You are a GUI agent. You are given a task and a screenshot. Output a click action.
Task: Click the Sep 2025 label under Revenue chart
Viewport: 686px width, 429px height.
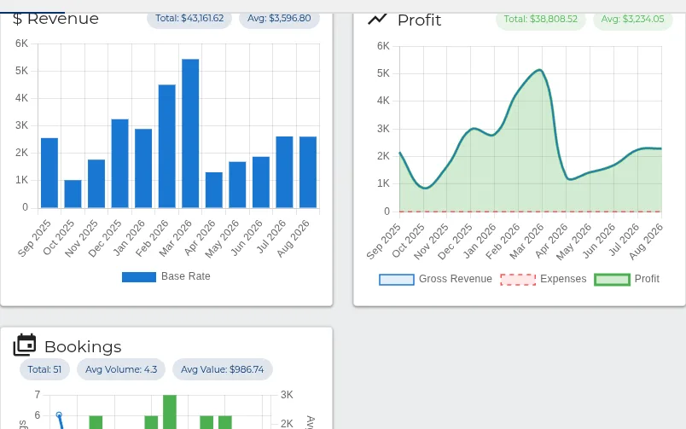[35, 238]
